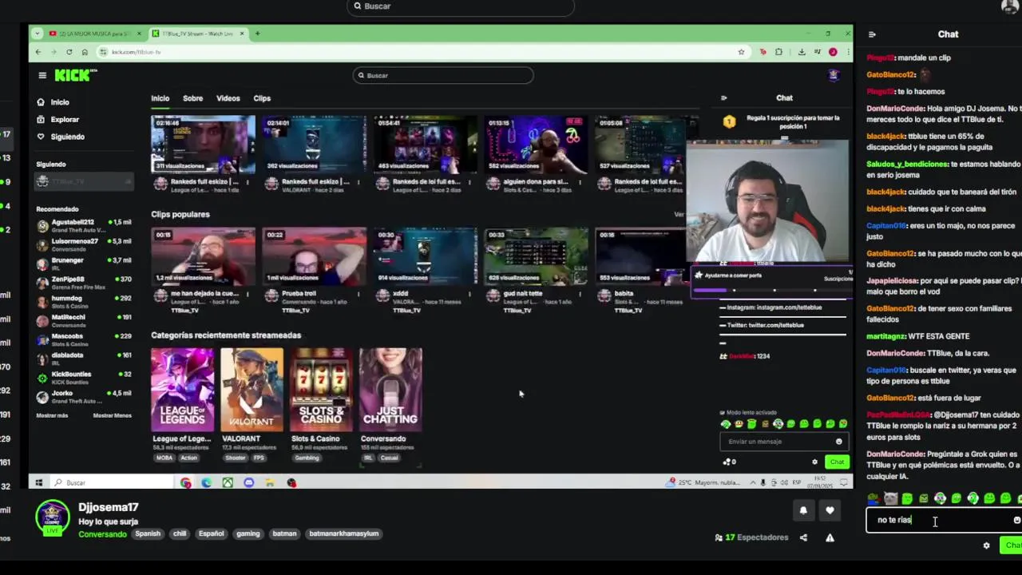
Task: Collapse inner stream chat arrow icon
Action: (x=723, y=98)
